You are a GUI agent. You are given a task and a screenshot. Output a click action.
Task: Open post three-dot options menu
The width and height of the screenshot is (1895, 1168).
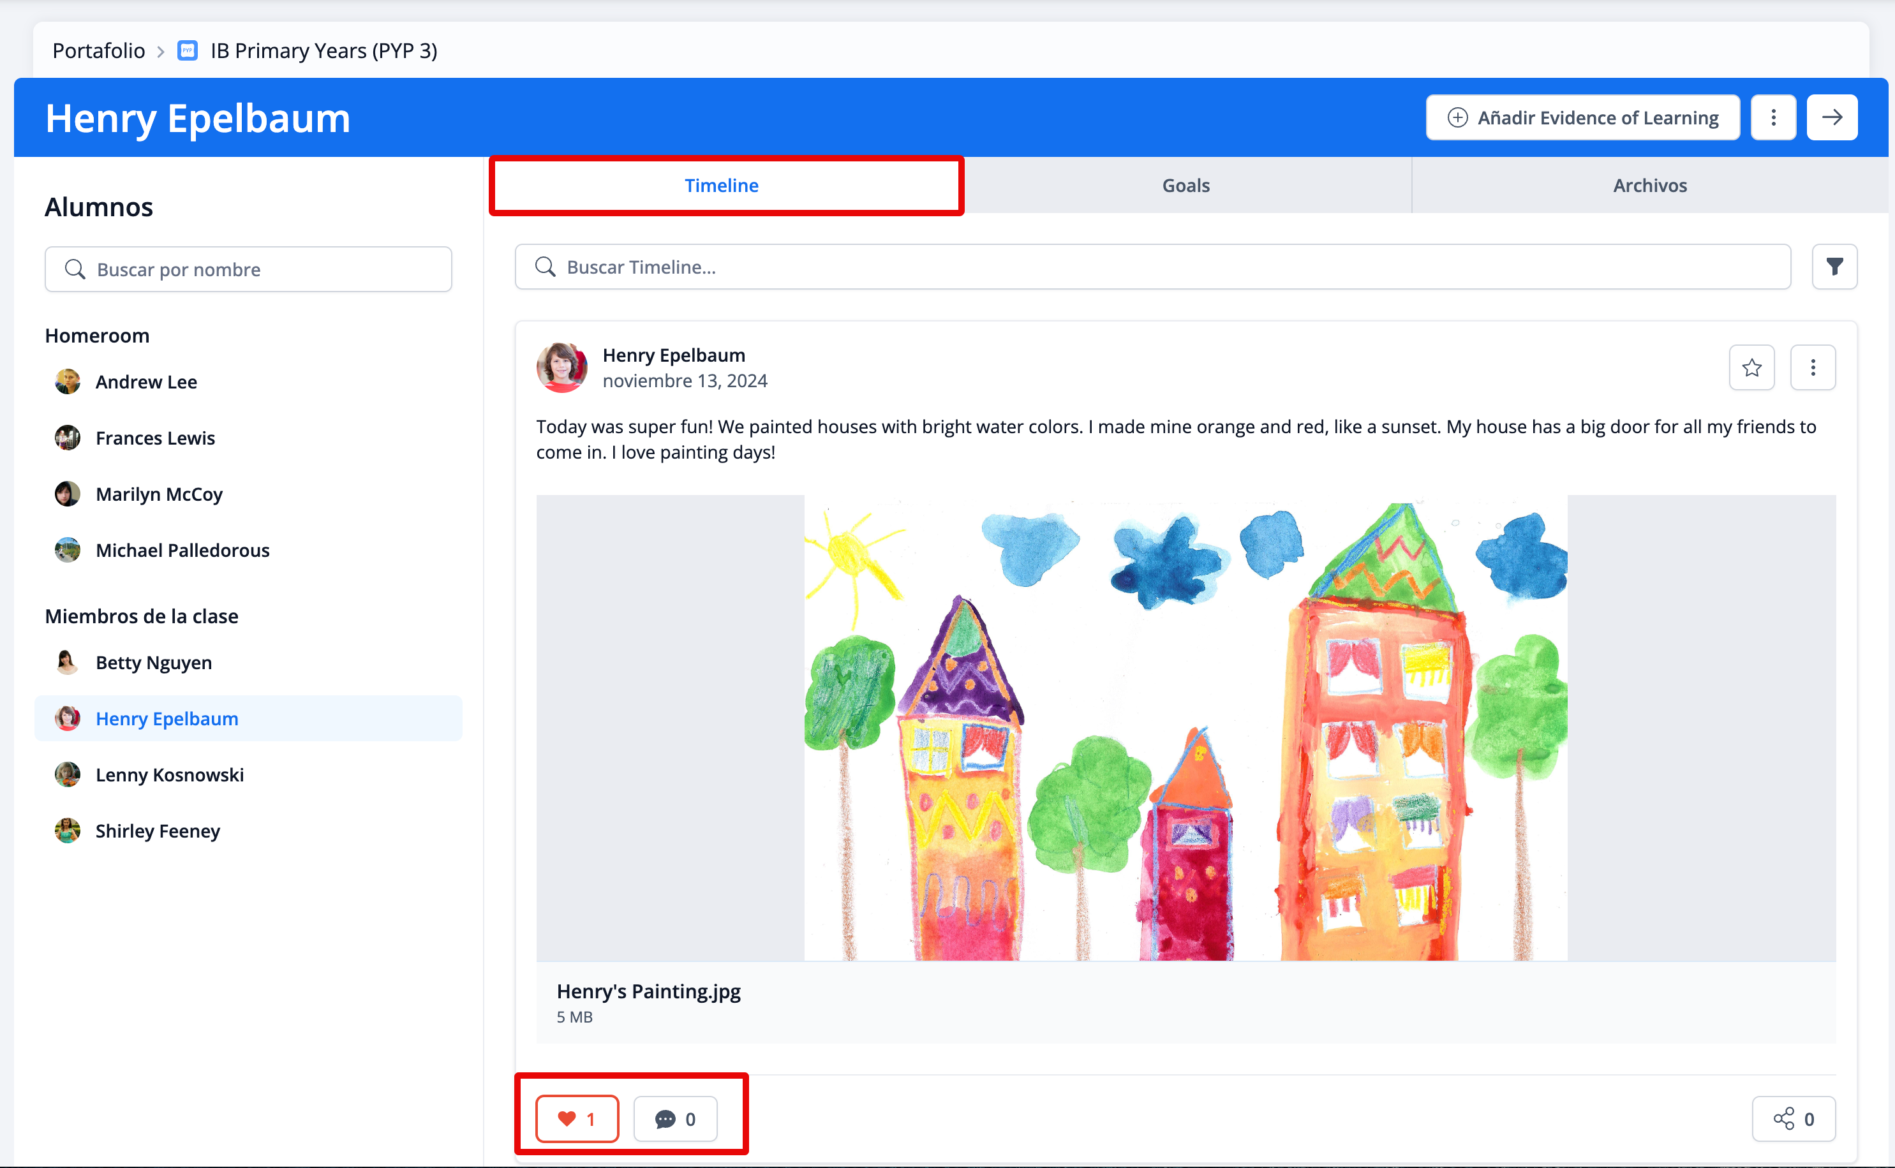pos(1812,367)
